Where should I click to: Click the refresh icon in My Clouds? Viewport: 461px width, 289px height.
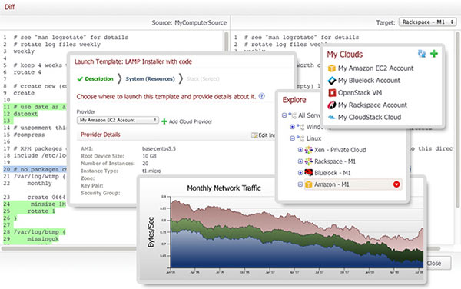tap(422, 54)
